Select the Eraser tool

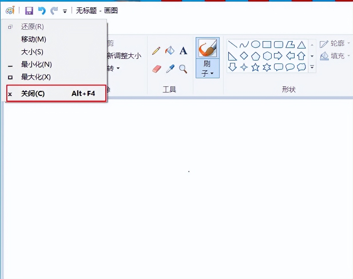click(156, 69)
